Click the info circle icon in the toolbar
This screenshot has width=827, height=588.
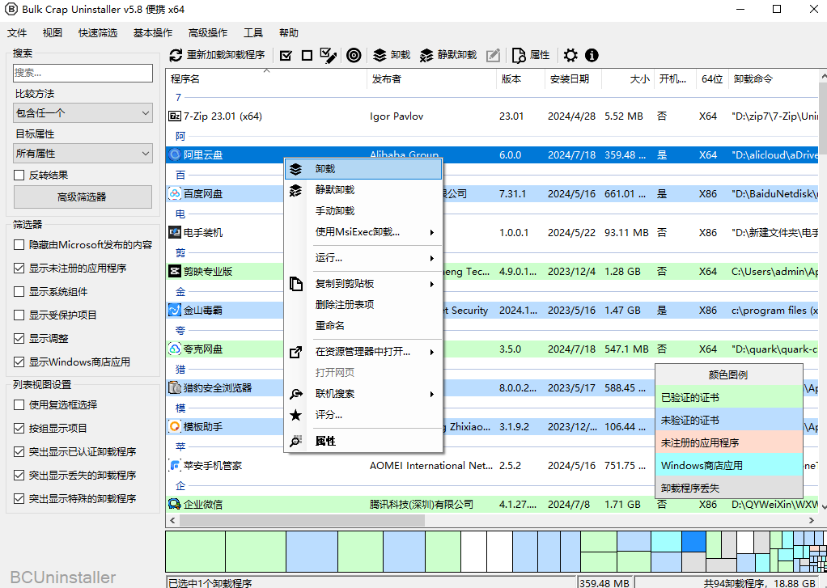point(592,56)
